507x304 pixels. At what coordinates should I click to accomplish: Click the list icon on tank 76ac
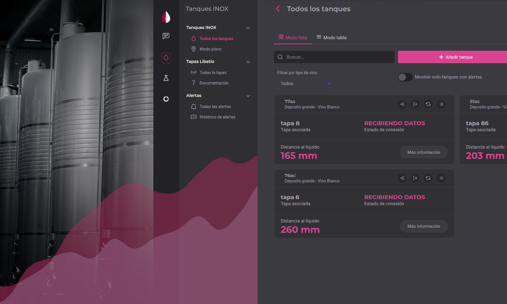pos(441,178)
